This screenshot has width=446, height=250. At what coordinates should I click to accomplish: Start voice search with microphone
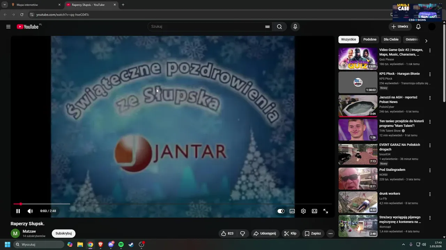pos(295,27)
